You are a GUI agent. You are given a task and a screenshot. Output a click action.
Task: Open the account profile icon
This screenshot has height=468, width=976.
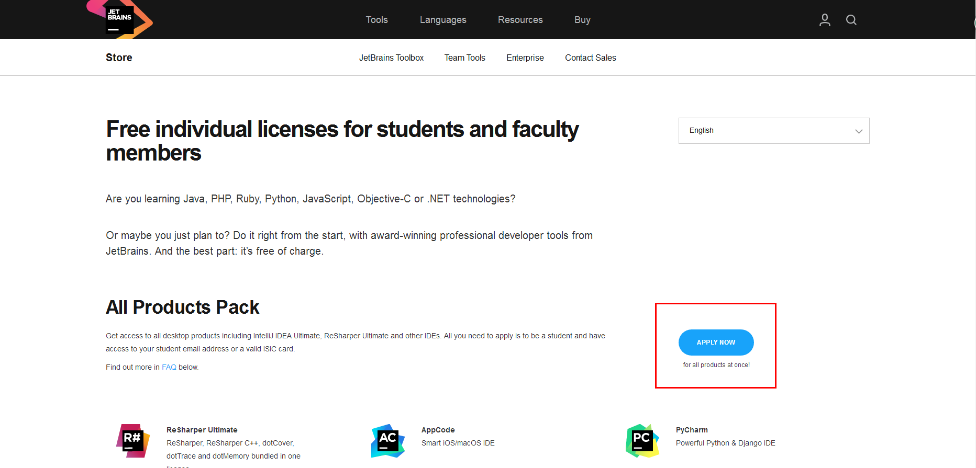[825, 20]
